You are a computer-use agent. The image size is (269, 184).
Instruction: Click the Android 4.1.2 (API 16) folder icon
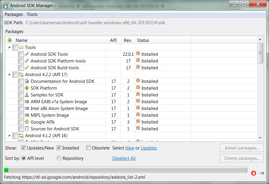(x=21, y=136)
